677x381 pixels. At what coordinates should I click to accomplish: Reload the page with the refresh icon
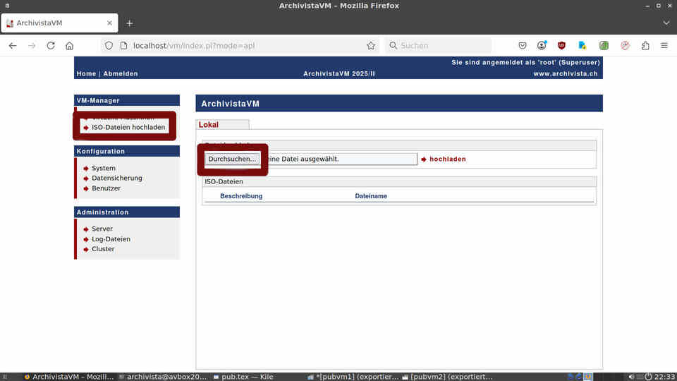(x=51, y=45)
